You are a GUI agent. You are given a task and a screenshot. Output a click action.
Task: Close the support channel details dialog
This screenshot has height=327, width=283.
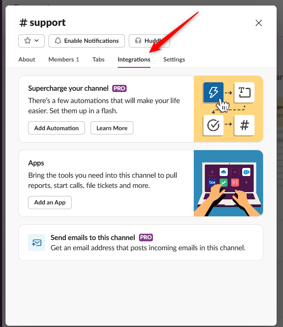pos(258,23)
